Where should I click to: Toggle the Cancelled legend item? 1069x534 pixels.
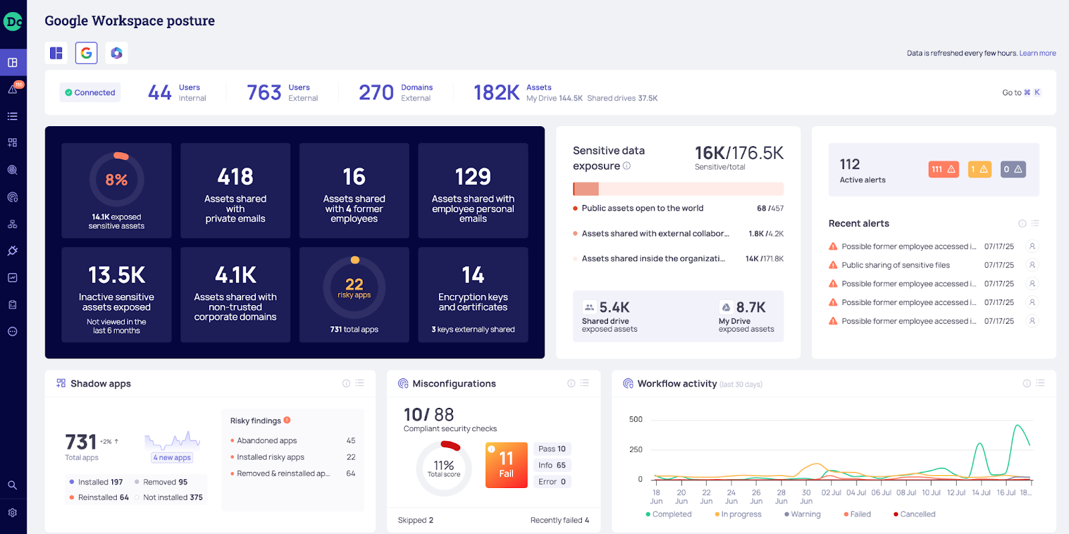point(915,514)
